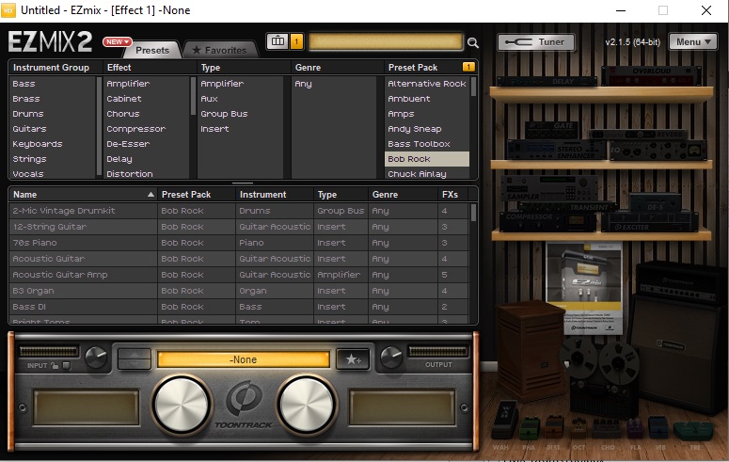This screenshot has width=729, height=462.
Task: Choose Group Bus in the Type filter
Action: 224,114
